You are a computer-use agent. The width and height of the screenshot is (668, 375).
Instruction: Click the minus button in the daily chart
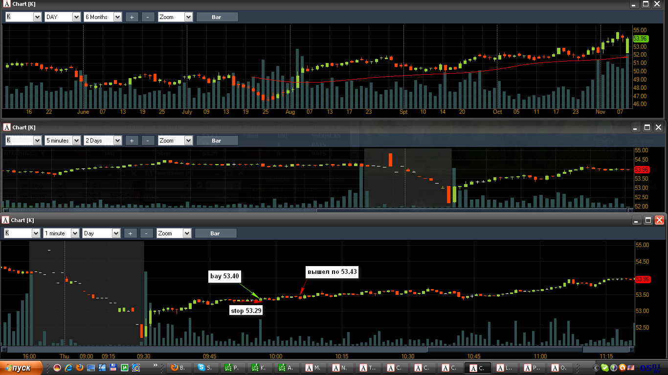[x=148, y=17]
